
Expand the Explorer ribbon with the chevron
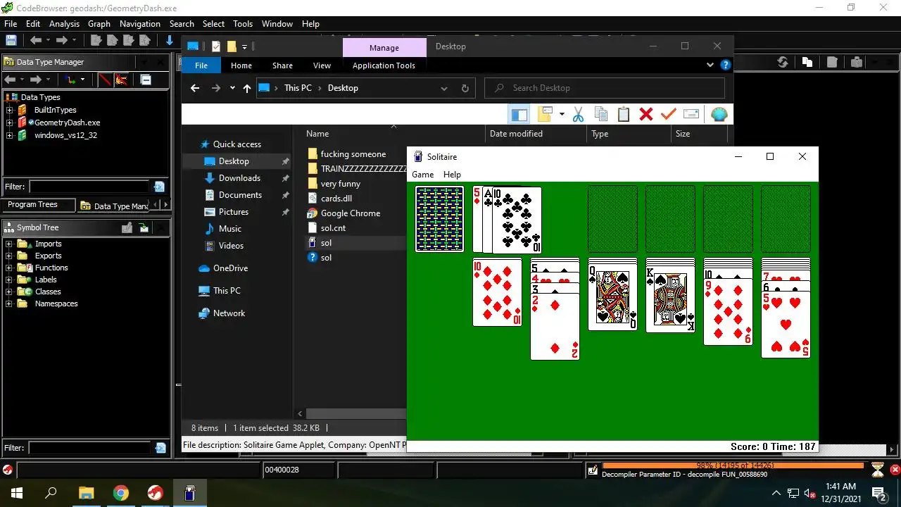coord(710,65)
